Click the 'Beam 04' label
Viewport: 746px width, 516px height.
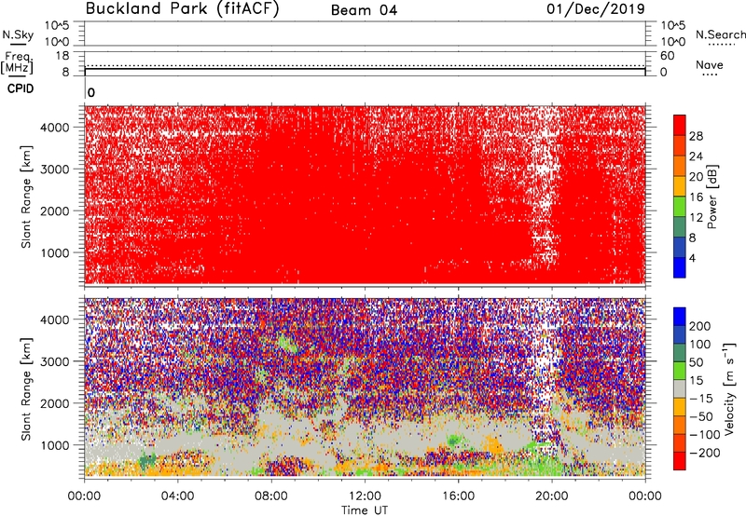pyautogui.click(x=364, y=10)
